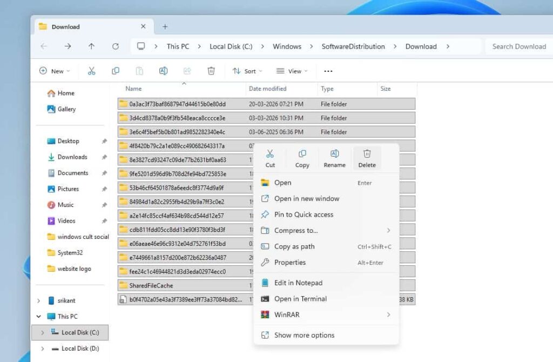Unpin Desktop using its pin icon

pos(104,141)
